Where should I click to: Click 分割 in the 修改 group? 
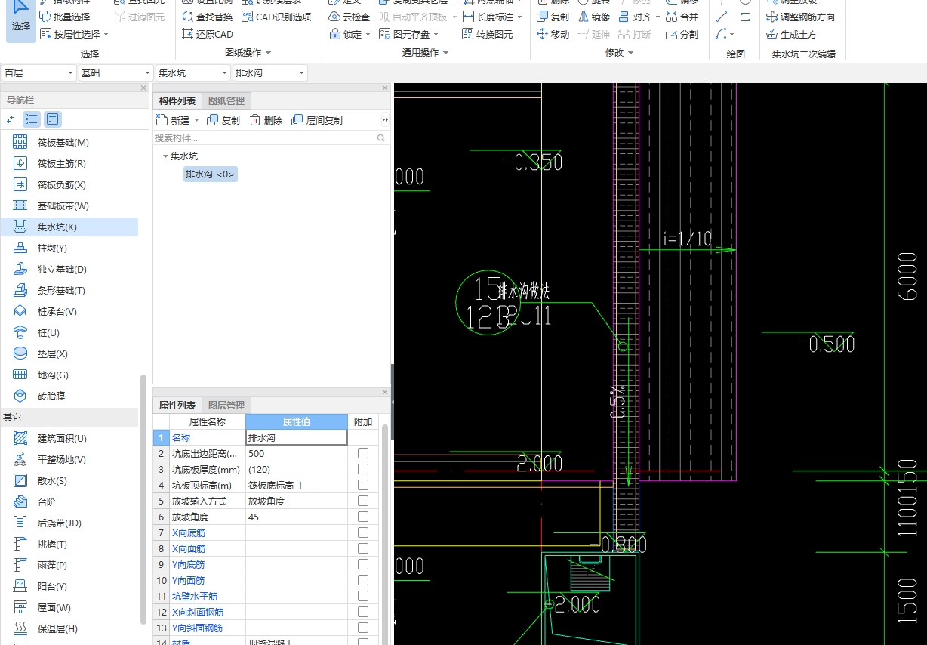pos(682,34)
